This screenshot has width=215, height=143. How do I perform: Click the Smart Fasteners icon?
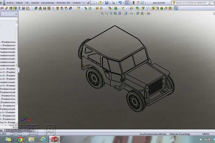[97, 8]
